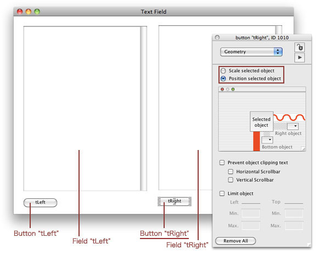The image size is (320, 255).
Task: Open the Right object dropdown
Action: click(x=293, y=126)
